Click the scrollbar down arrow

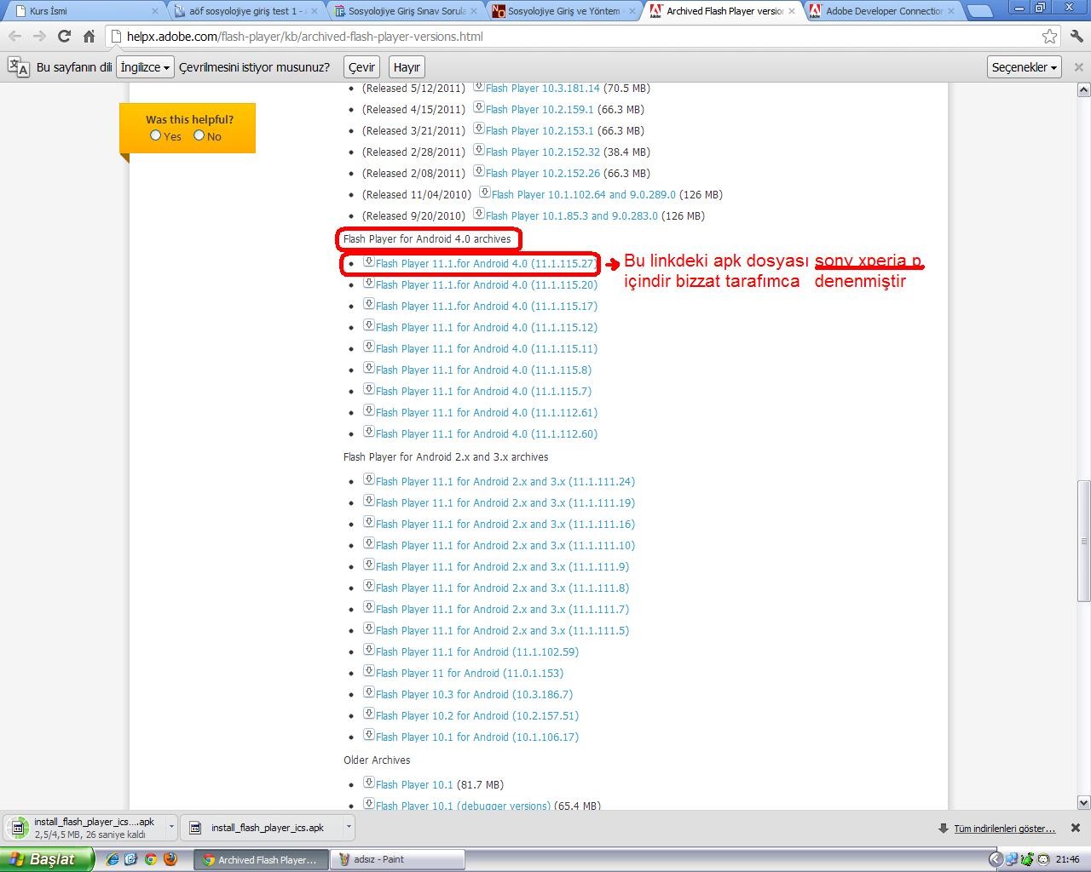[1083, 802]
